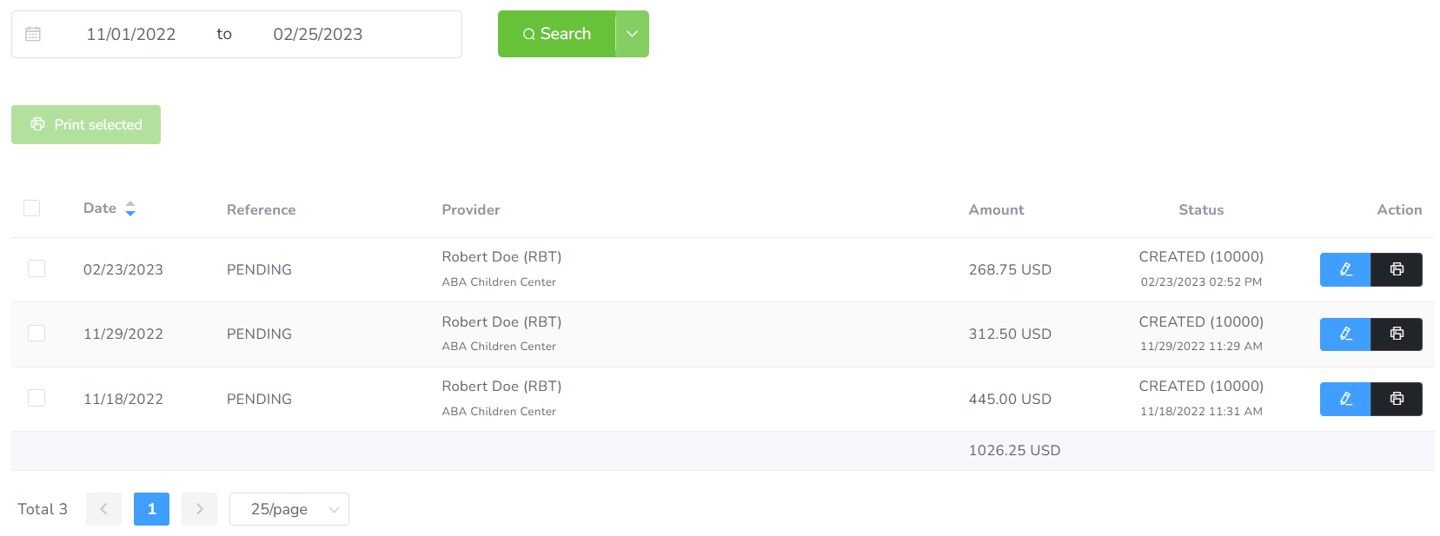Edit the 11/29/2022 payment entry
The width and height of the screenshot is (1440, 536).
coord(1344,334)
